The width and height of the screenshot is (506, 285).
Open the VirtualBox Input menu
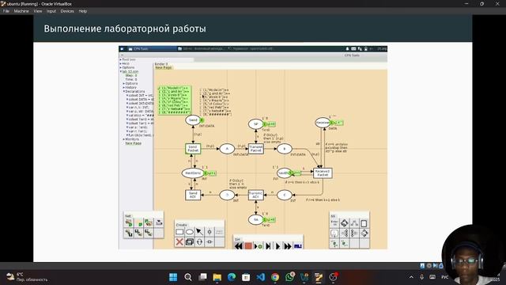pos(51,11)
